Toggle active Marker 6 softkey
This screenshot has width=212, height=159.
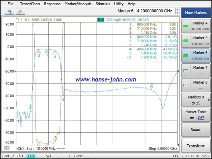click(196, 56)
